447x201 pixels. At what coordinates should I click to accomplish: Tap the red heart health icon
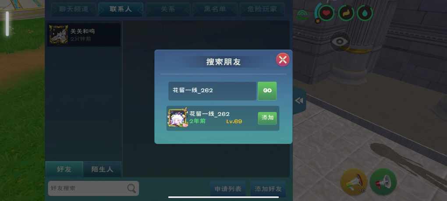pos(326,13)
